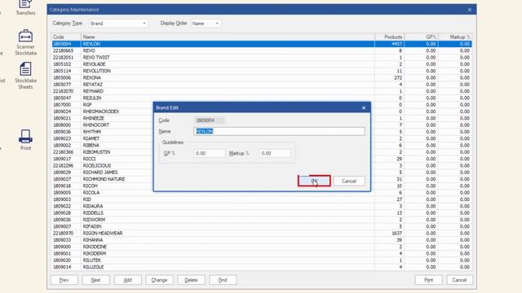522x293 pixels.
Task: Open the Stocktake Sheets icon
Action: pos(25,76)
